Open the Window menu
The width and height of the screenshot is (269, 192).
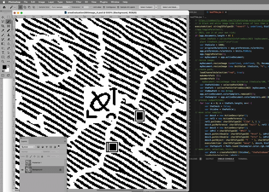point(115,2)
